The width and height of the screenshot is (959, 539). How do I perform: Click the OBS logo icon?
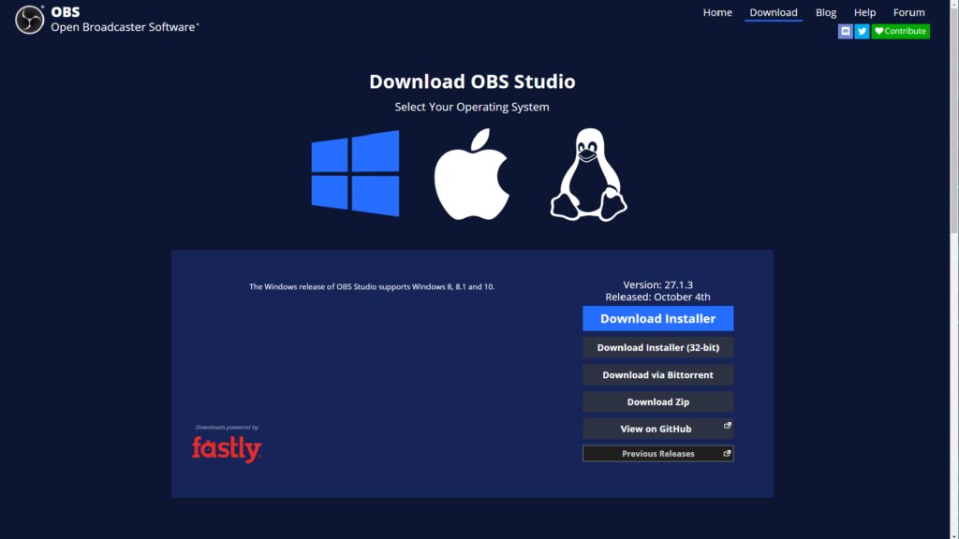click(x=29, y=20)
